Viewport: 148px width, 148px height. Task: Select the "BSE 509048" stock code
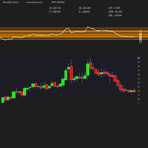(58, 2)
